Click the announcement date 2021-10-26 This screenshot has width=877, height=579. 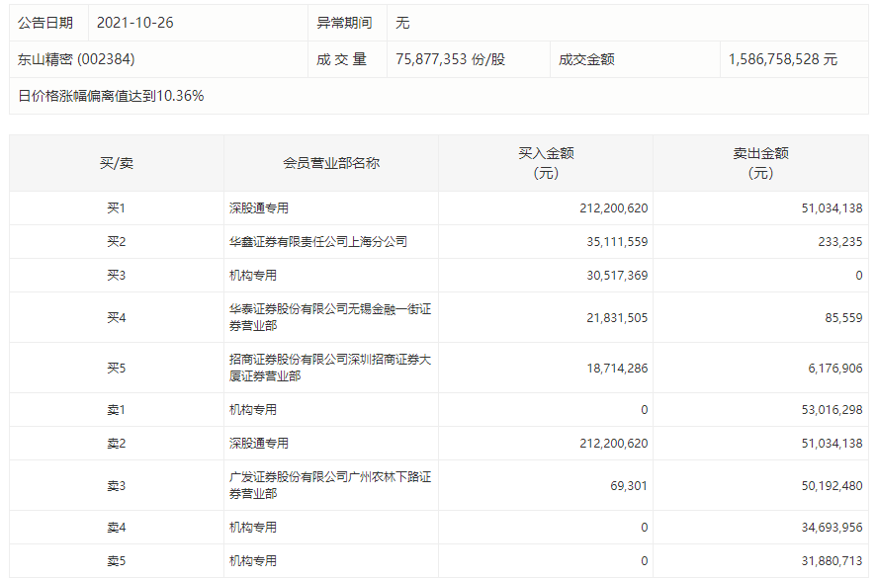pyautogui.click(x=134, y=22)
